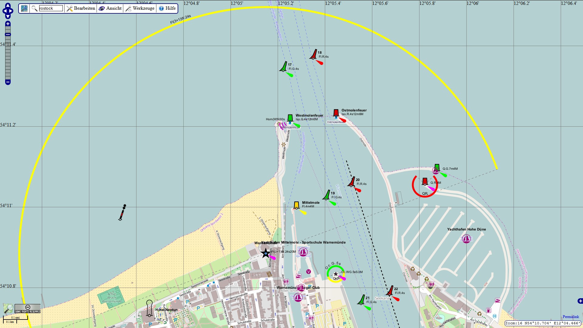Open the Hilfe menu
Image resolution: width=583 pixels, height=328 pixels.
tap(167, 8)
